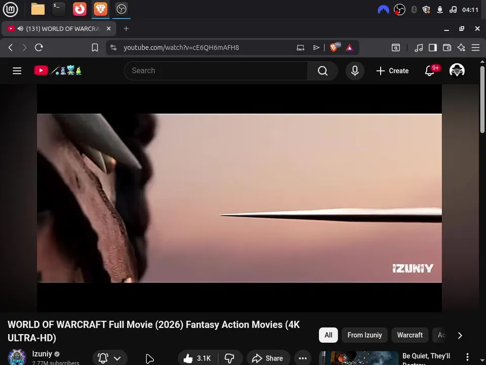486x365 pixels.
Task: Click the 04:11 clock in the panel
Action: [470, 10]
